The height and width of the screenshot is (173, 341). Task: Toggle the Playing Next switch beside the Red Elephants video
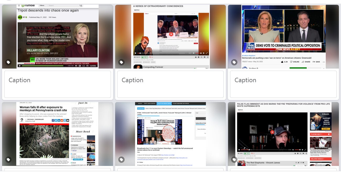[329, 134]
